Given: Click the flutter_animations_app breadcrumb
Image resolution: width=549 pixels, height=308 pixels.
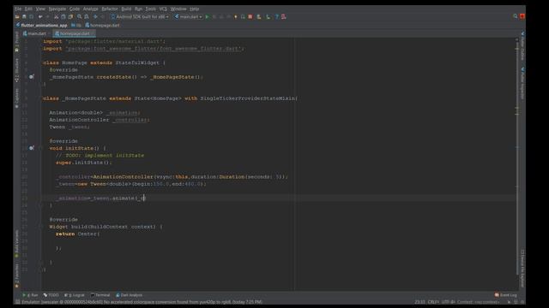Looking at the screenshot, I should 42,25.
